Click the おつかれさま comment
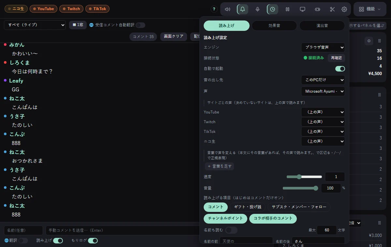Image resolution: width=391 pixels, height=247 pixels. click(27, 161)
